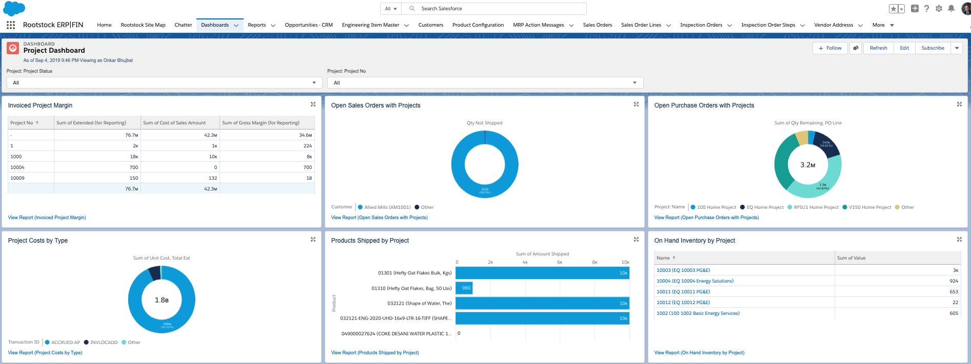Open the More navigation menu
The width and height of the screenshot is (971, 364).
point(883,25)
